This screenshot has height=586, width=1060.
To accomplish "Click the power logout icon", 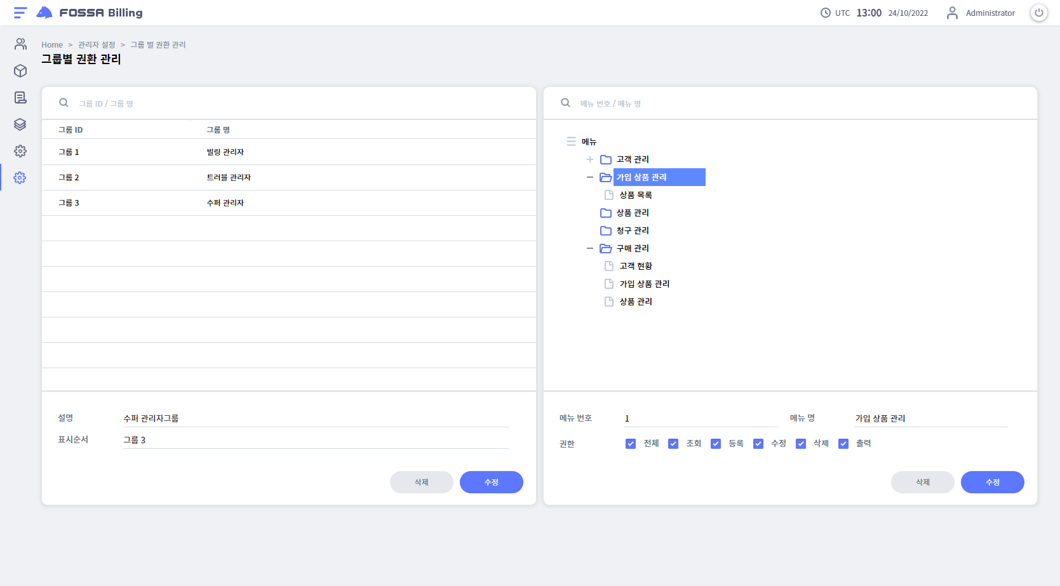I will pyautogui.click(x=1038, y=13).
